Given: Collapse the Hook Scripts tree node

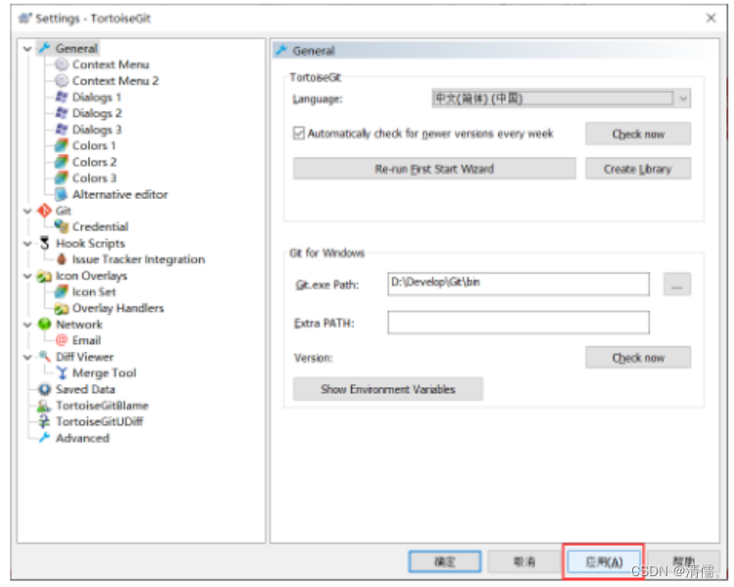Looking at the screenshot, I should [27, 243].
